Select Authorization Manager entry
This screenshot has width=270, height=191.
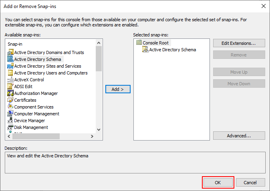(x=36, y=93)
